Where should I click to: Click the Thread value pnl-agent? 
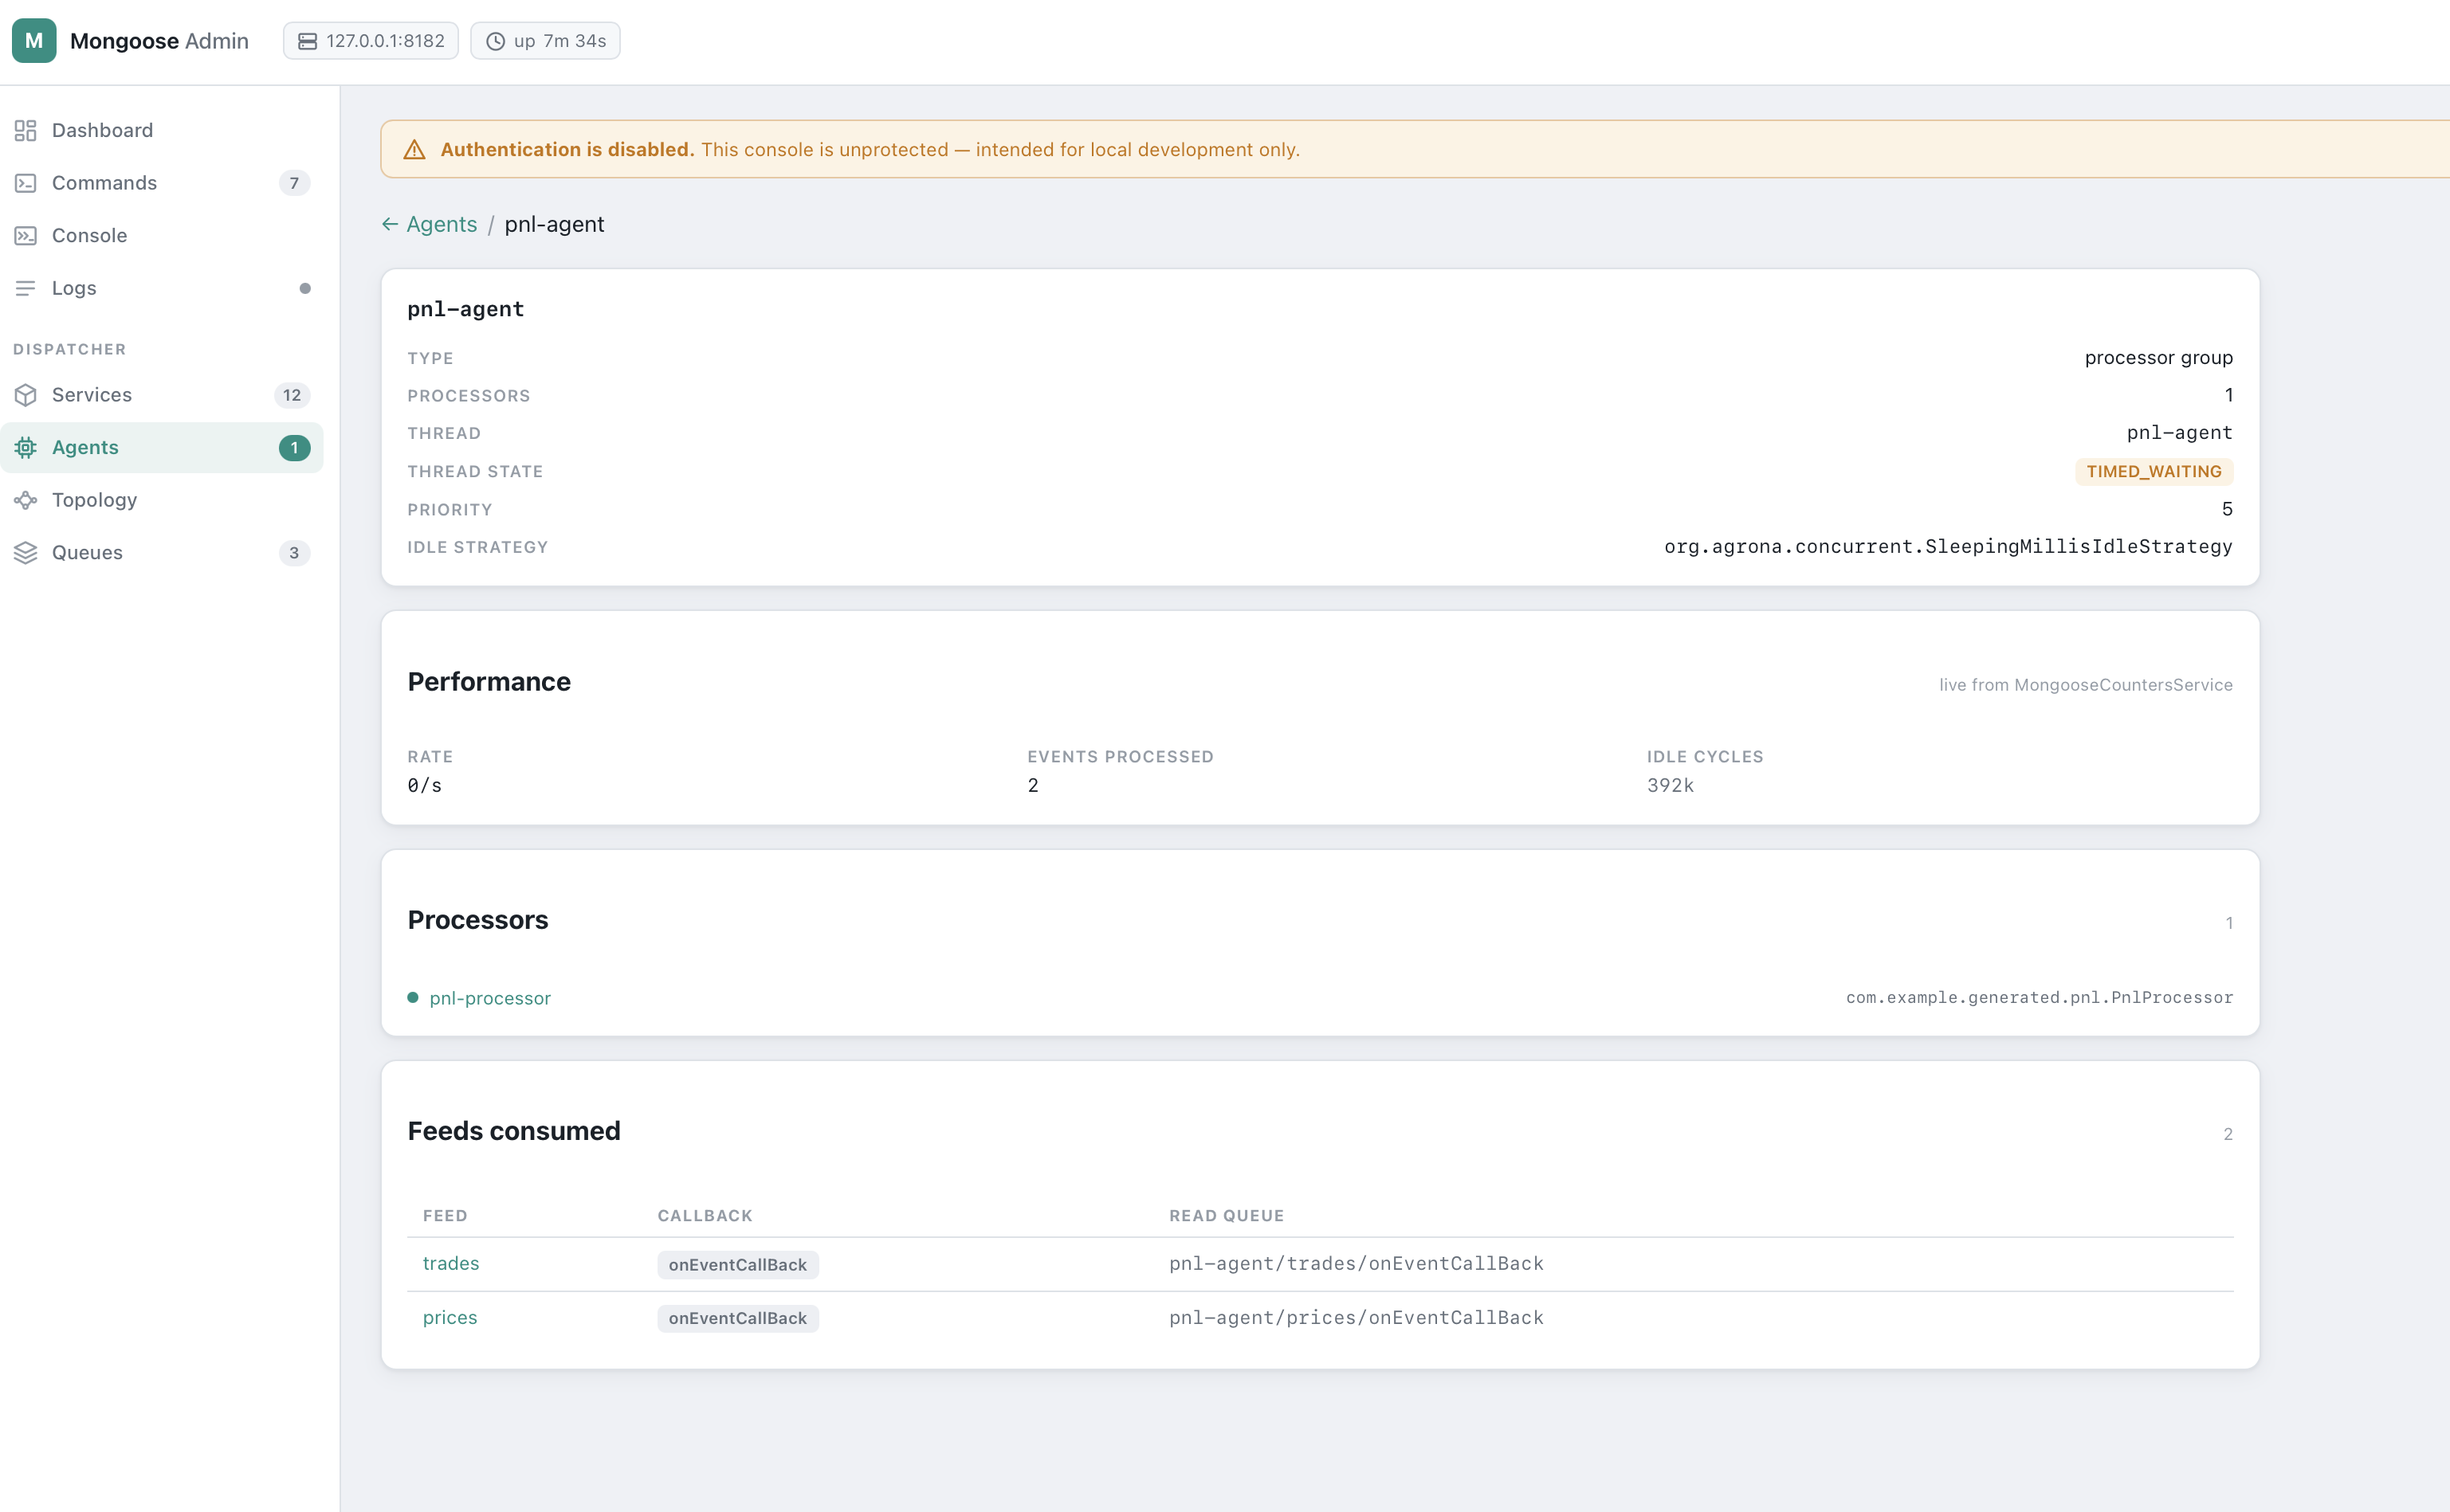(x=2180, y=432)
